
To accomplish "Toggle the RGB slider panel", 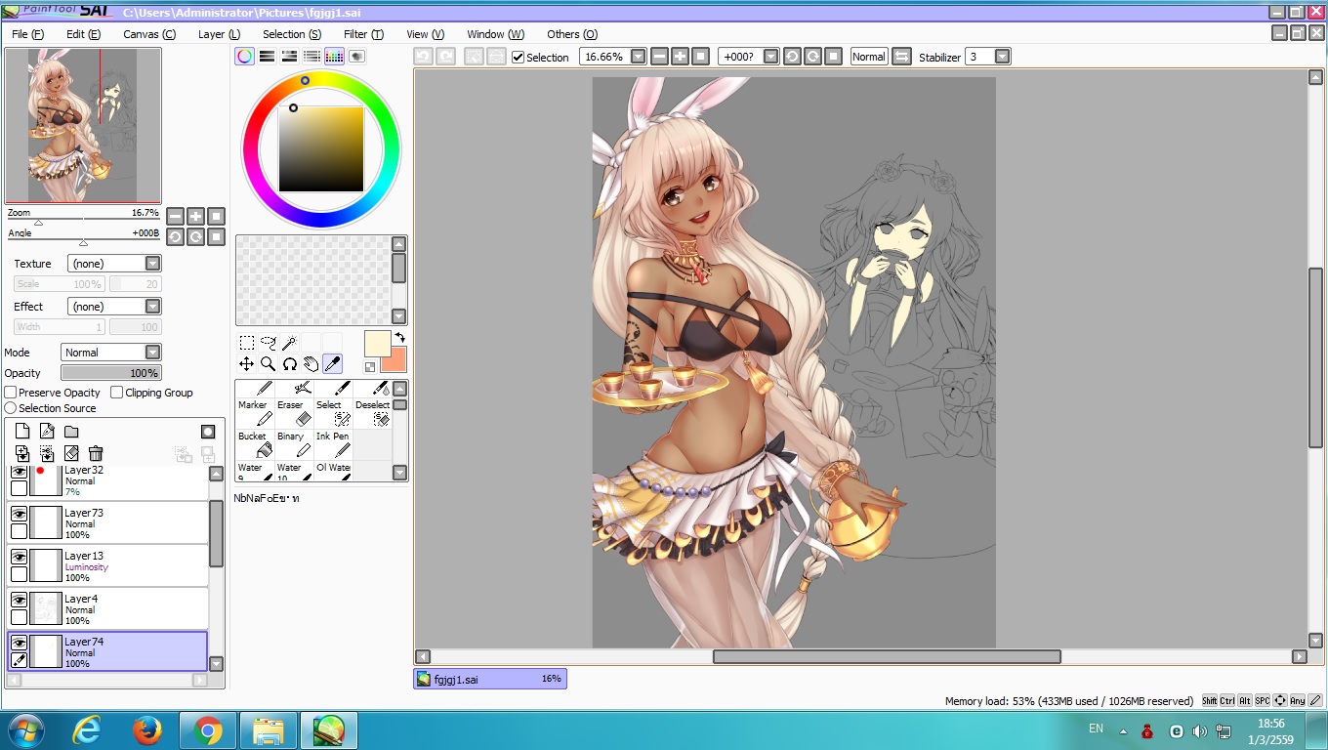I will pos(268,57).
